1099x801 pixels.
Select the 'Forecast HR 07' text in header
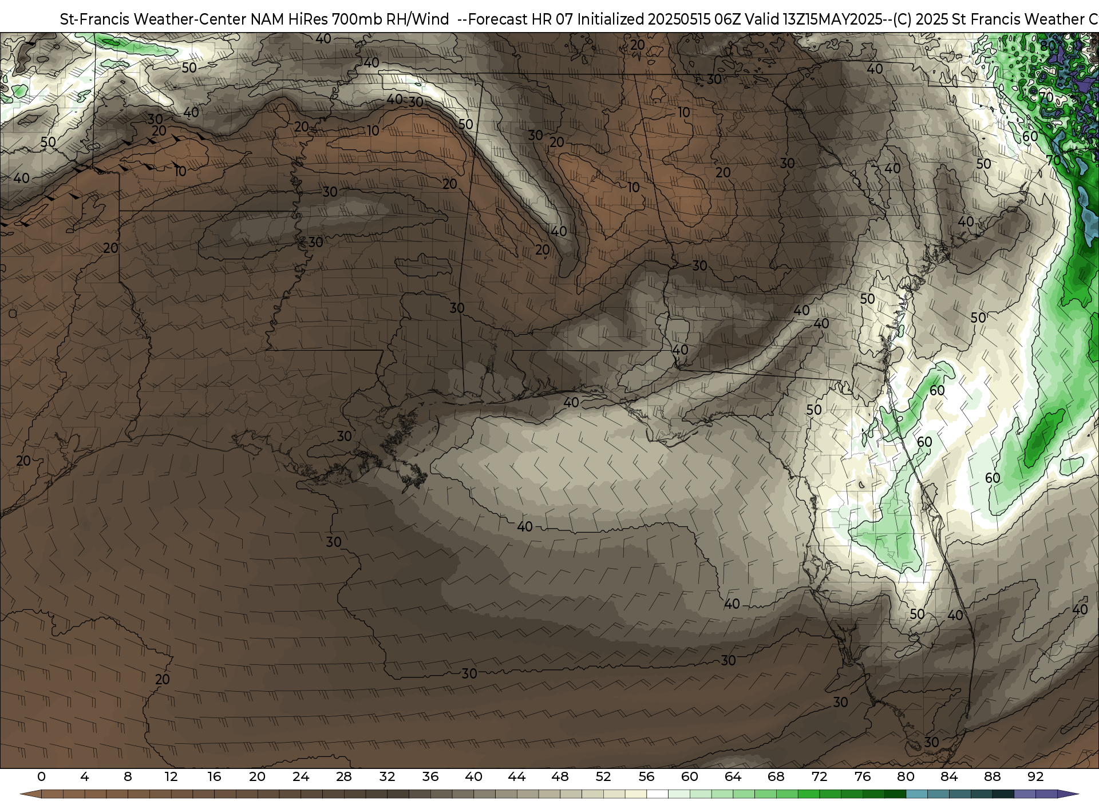(521, 19)
